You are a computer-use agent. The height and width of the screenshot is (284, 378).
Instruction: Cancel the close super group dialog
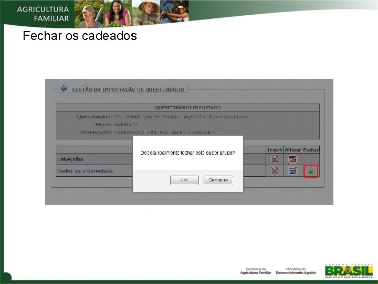218,180
